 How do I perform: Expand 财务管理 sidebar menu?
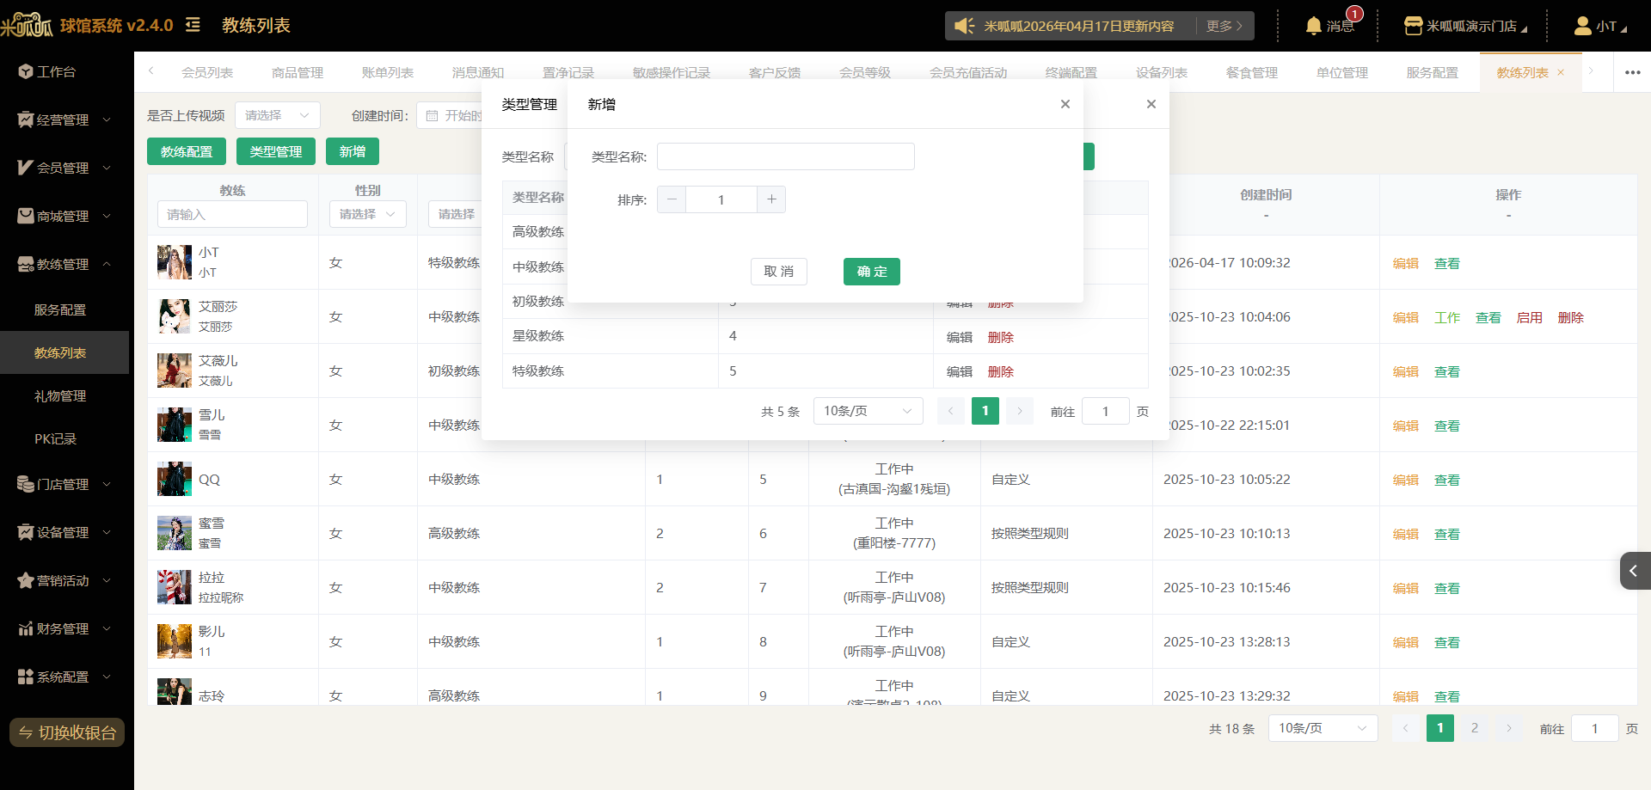64,628
